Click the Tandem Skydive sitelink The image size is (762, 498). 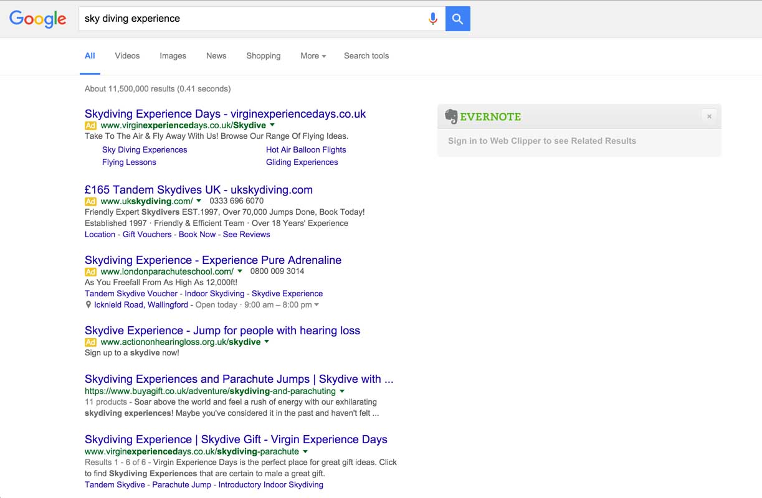[115, 485]
